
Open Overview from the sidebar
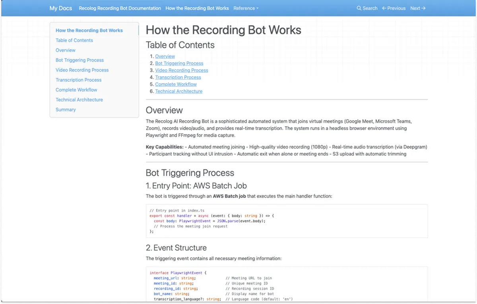pos(65,50)
